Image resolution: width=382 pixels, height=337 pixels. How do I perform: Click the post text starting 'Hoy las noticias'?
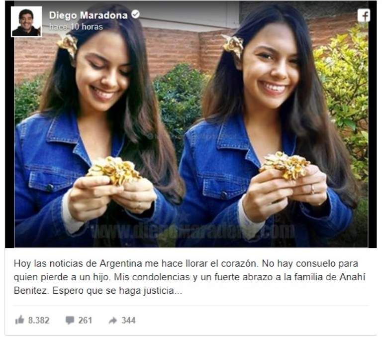[190, 277]
